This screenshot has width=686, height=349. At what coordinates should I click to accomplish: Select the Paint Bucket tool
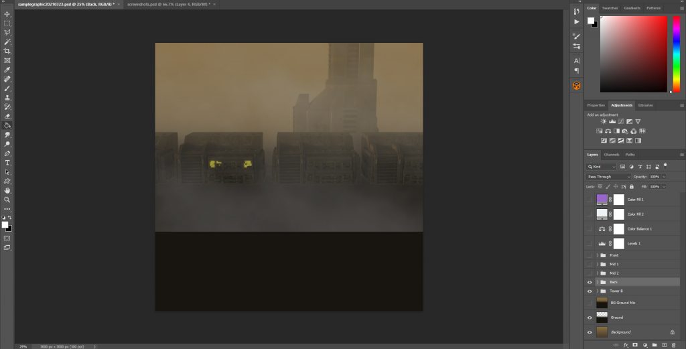pos(7,125)
